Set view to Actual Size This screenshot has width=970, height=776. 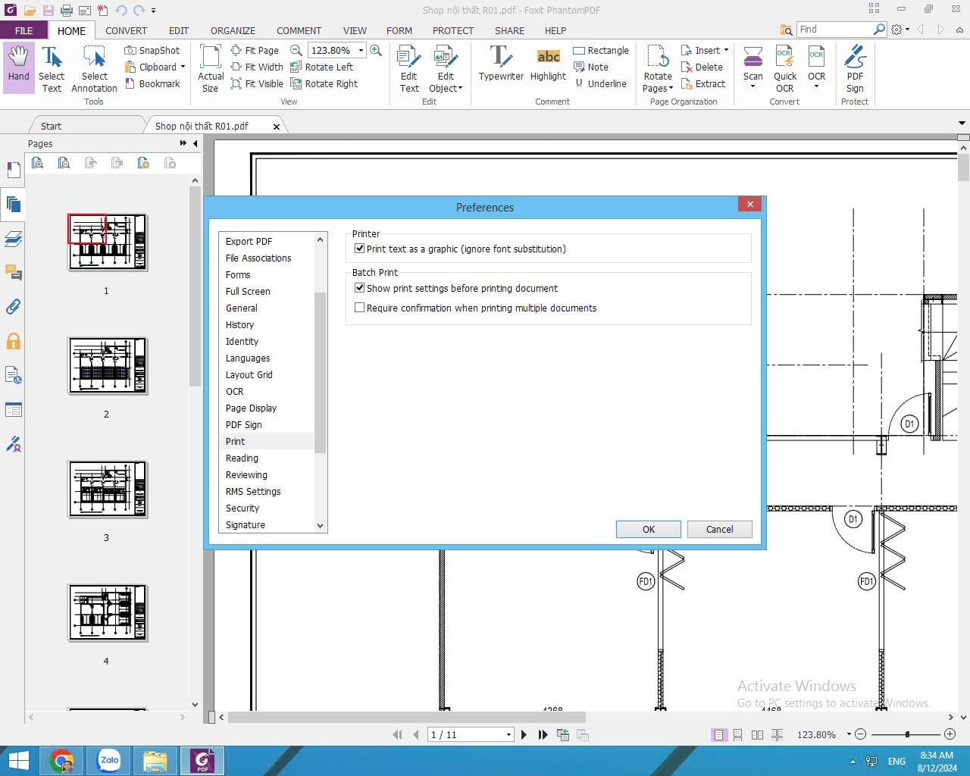click(211, 68)
